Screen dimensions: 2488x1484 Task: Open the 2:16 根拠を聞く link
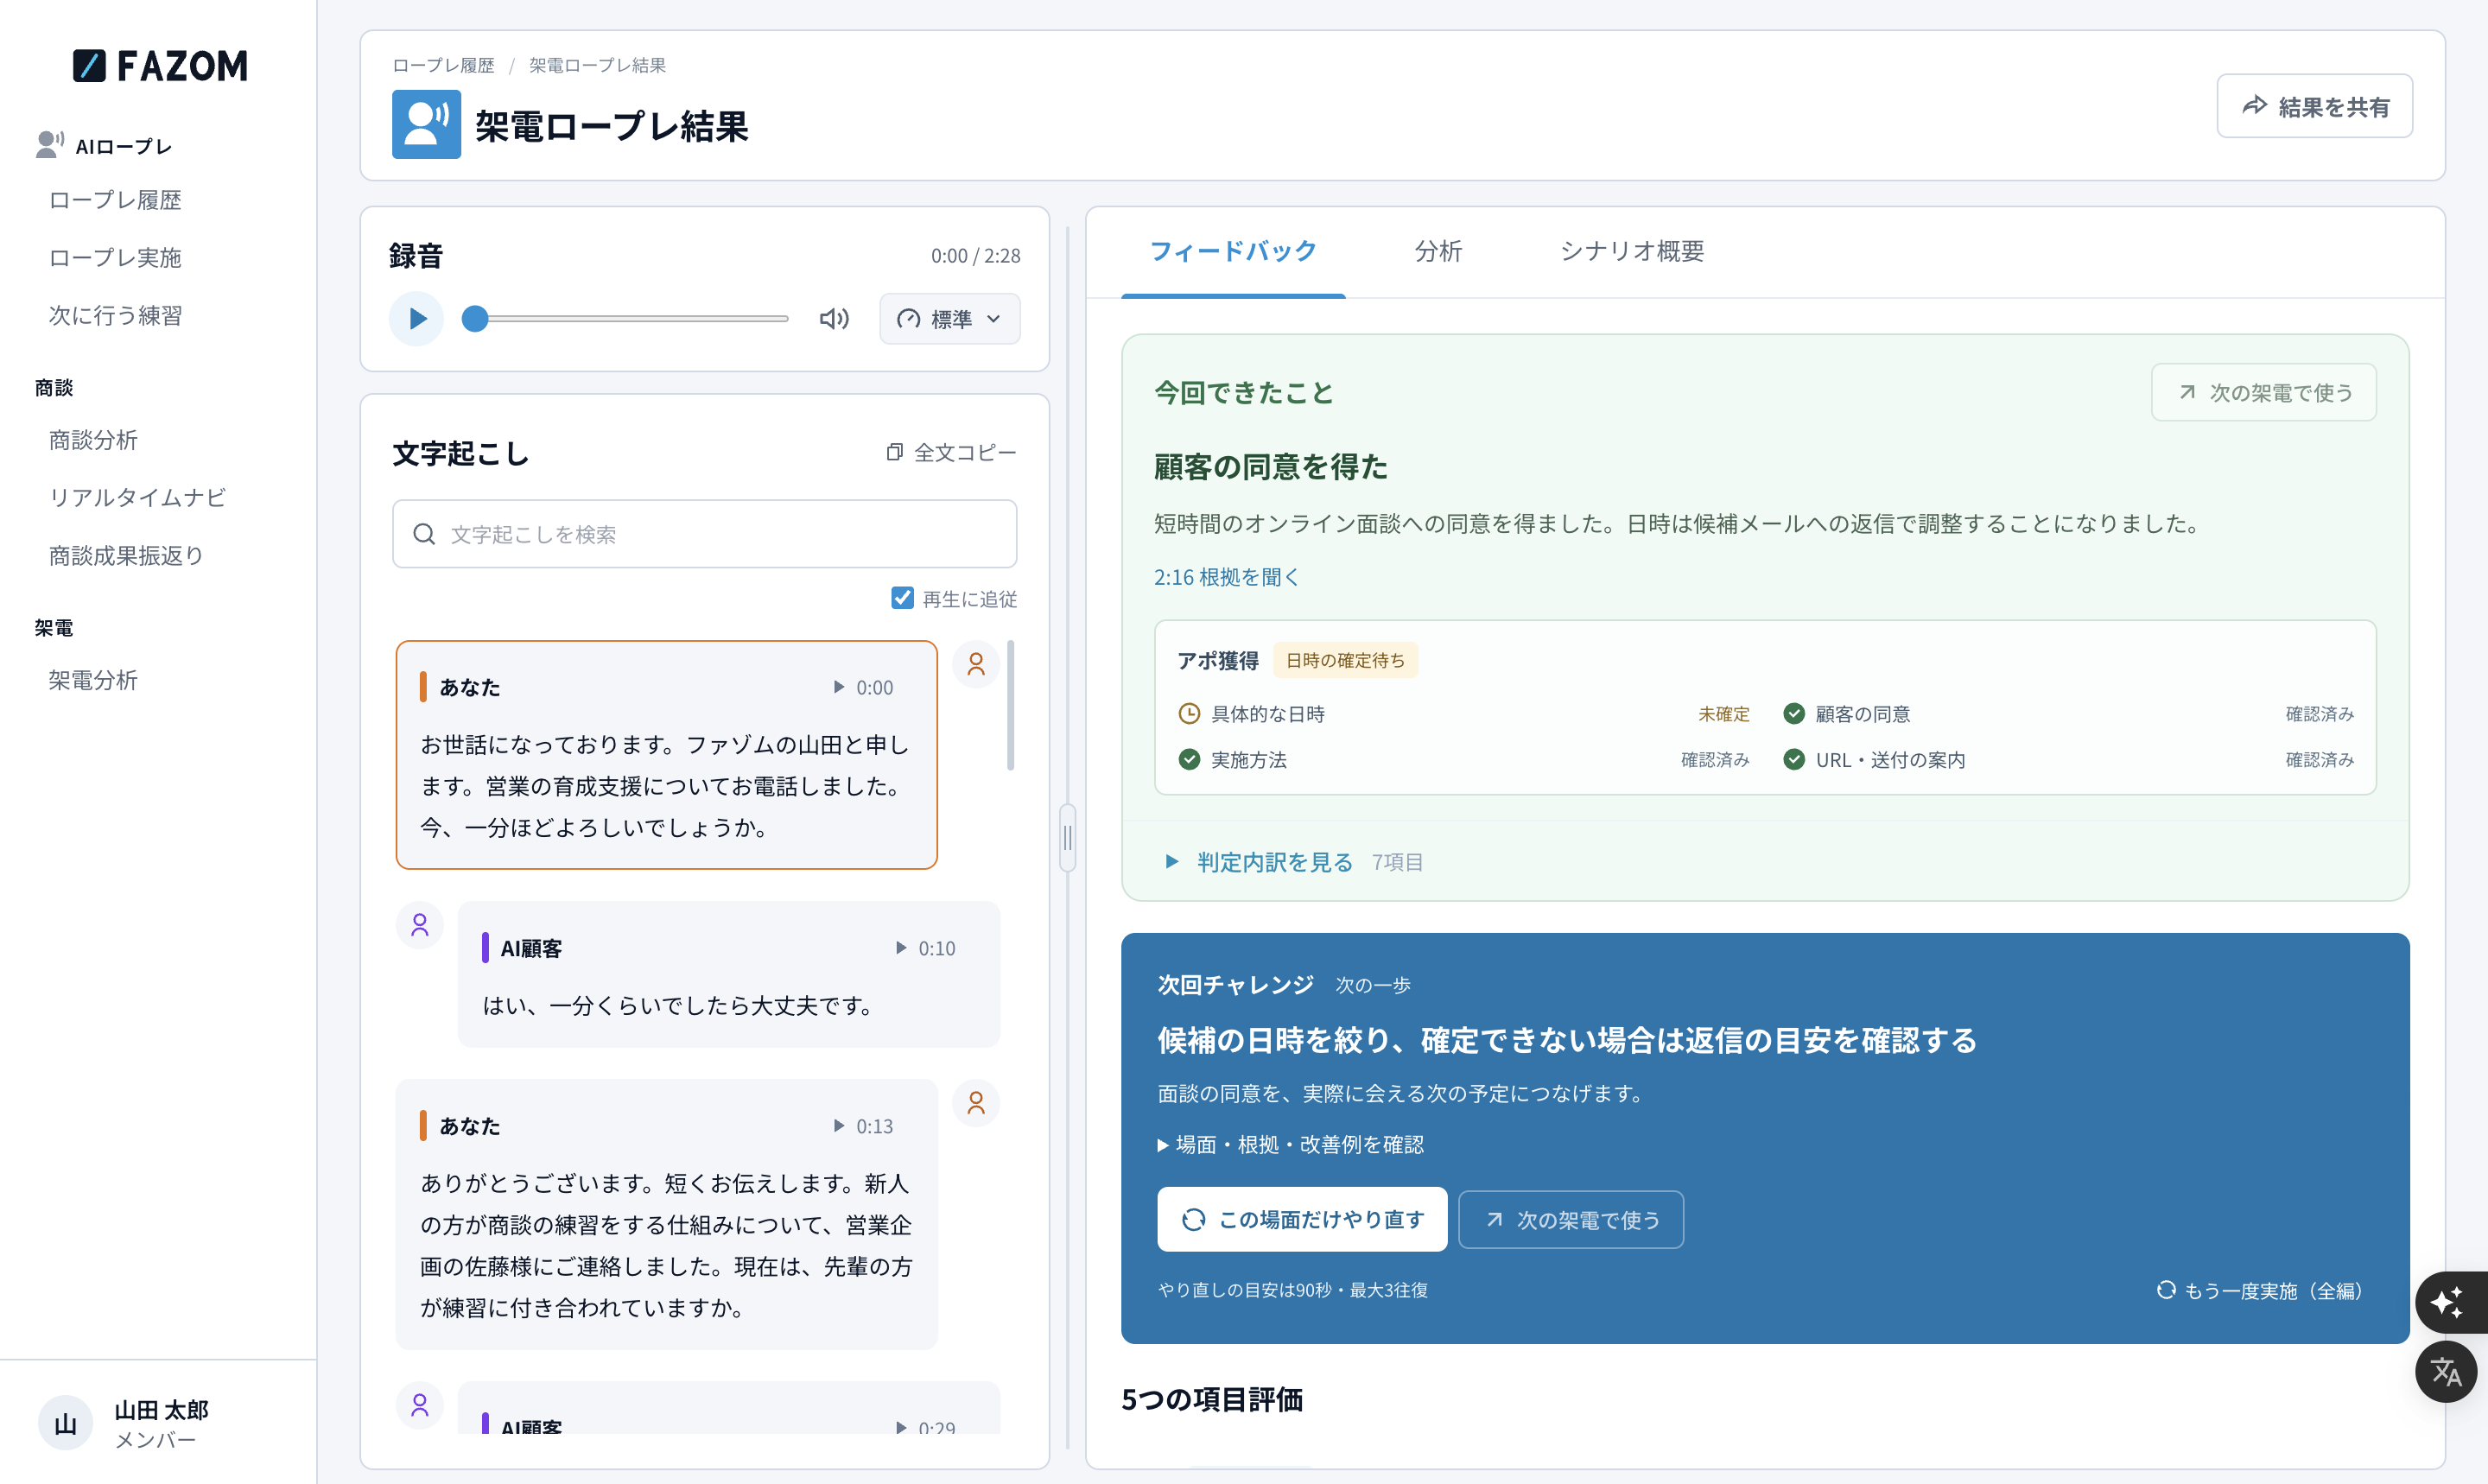[x=1226, y=577]
